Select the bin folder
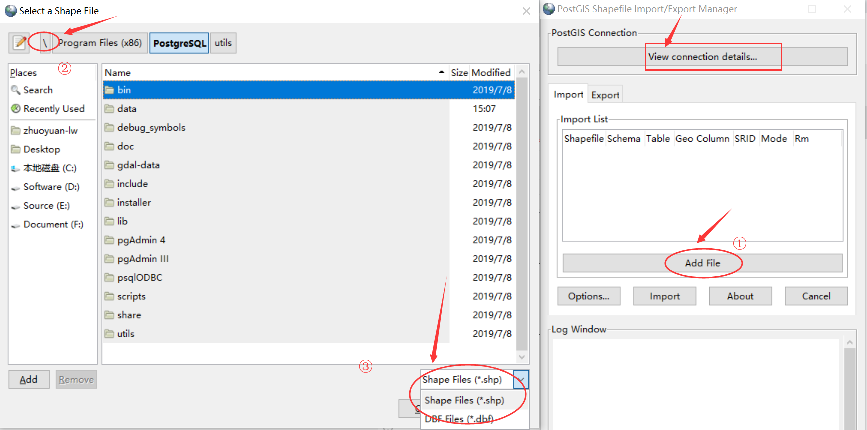Viewport: 867px width, 430px height. coord(309,90)
